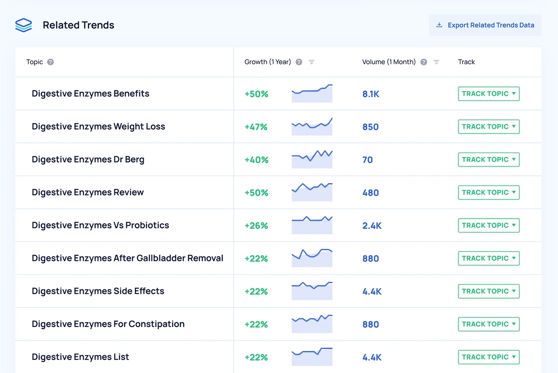558x373 pixels.
Task: Open Track Topic dropdown for Digestive Enzymes Weight Loss
Action: (489, 127)
